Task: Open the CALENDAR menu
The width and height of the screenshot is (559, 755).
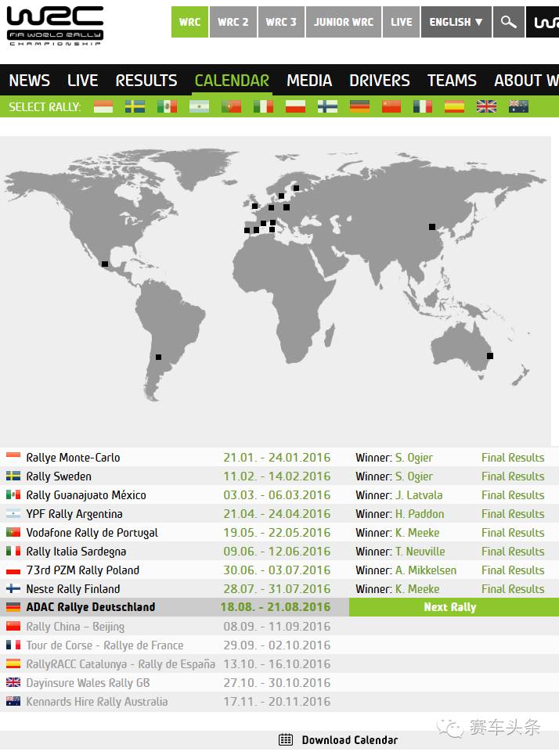Action: pyautogui.click(x=232, y=81)
